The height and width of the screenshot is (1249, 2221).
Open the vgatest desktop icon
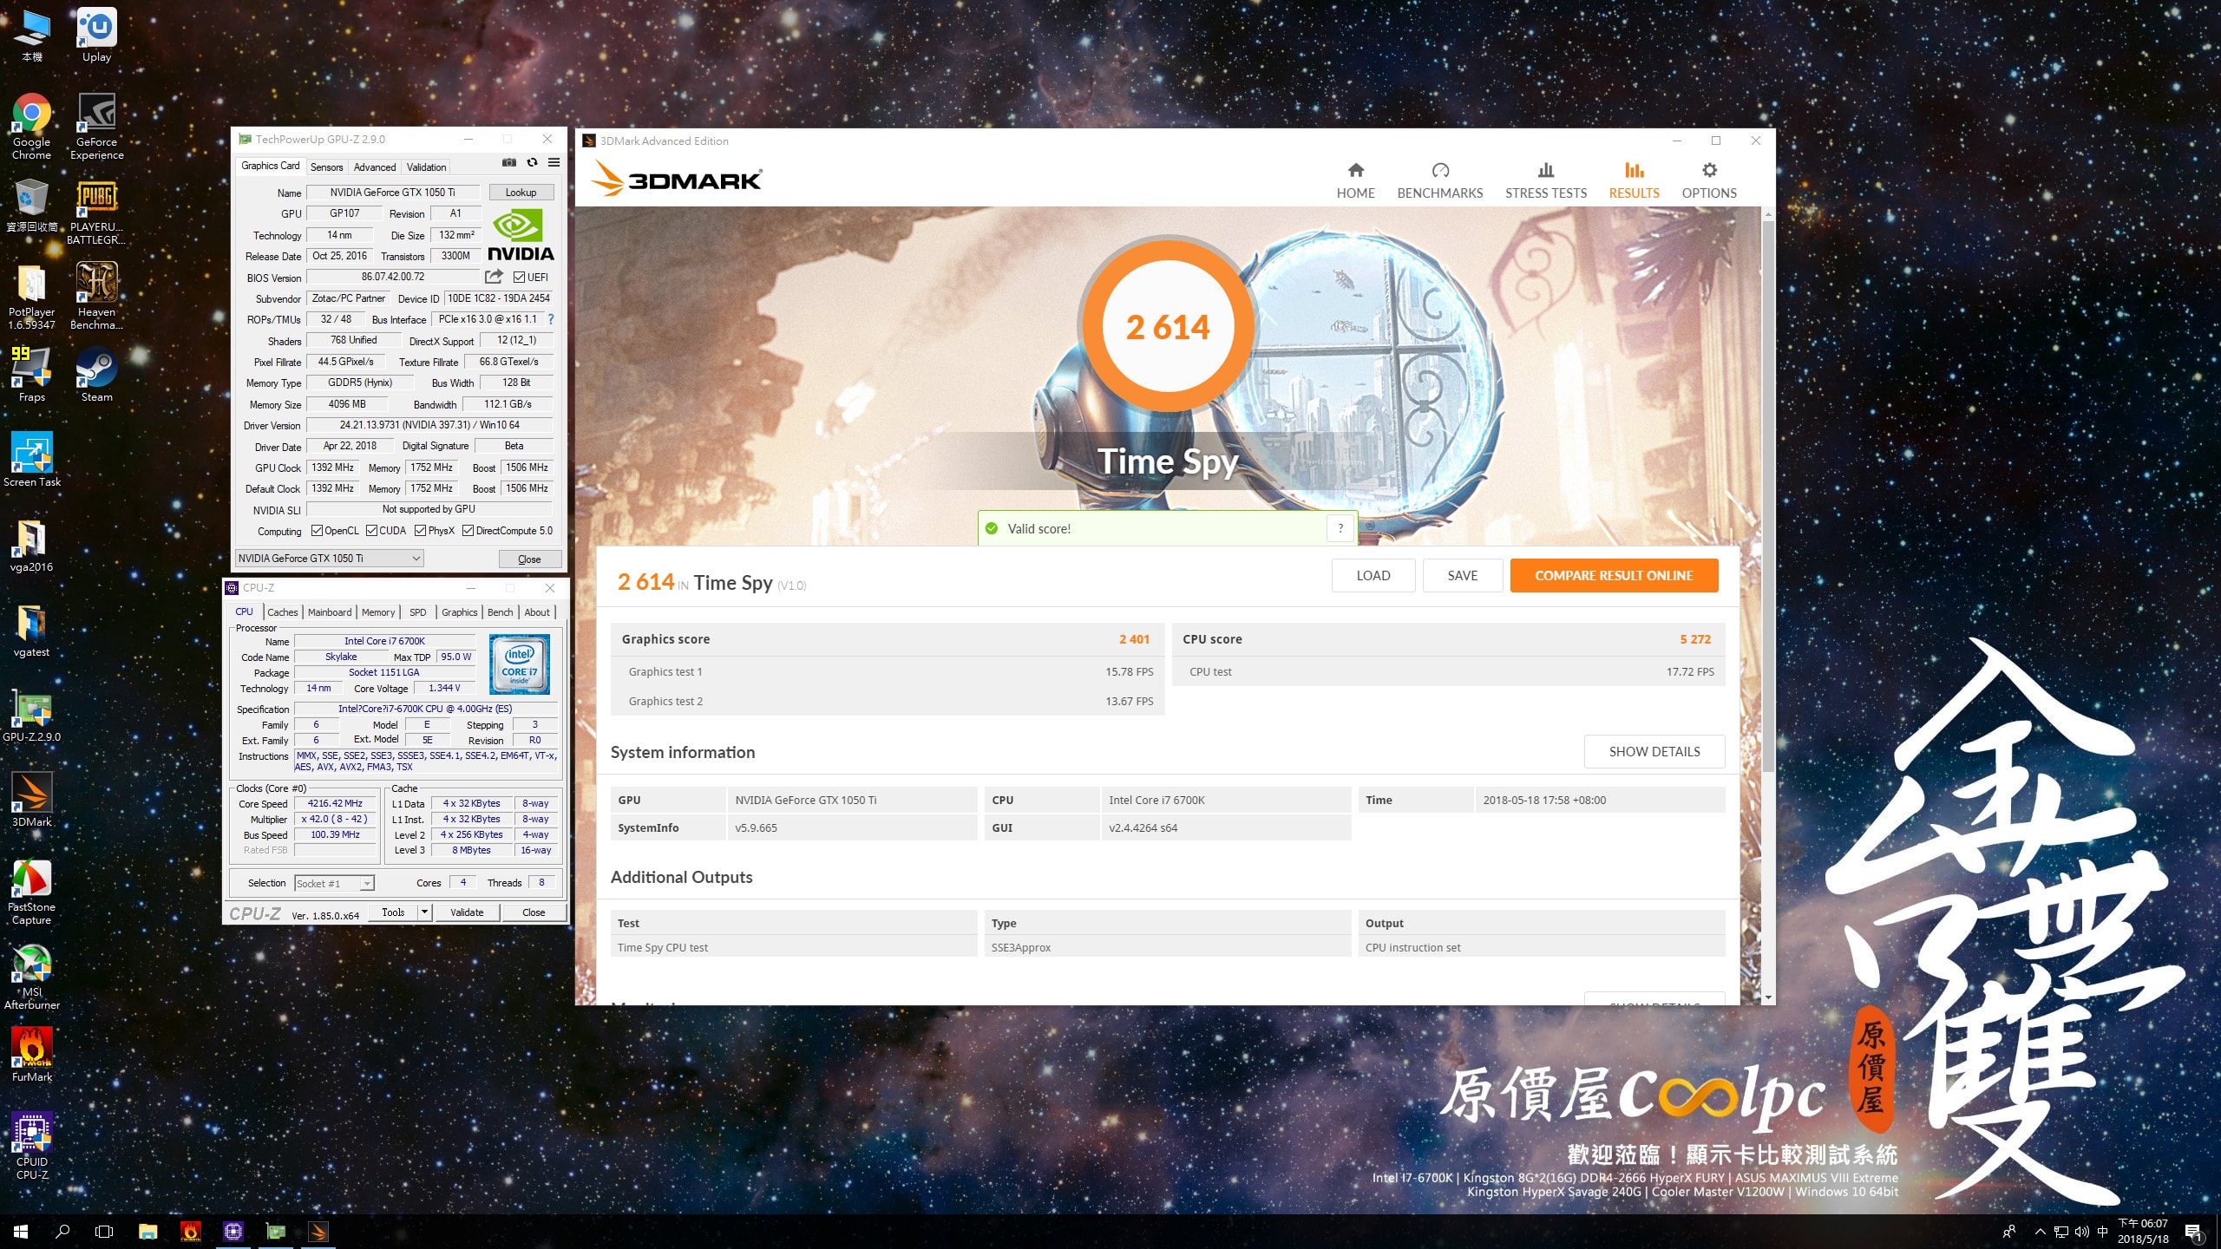31,630
